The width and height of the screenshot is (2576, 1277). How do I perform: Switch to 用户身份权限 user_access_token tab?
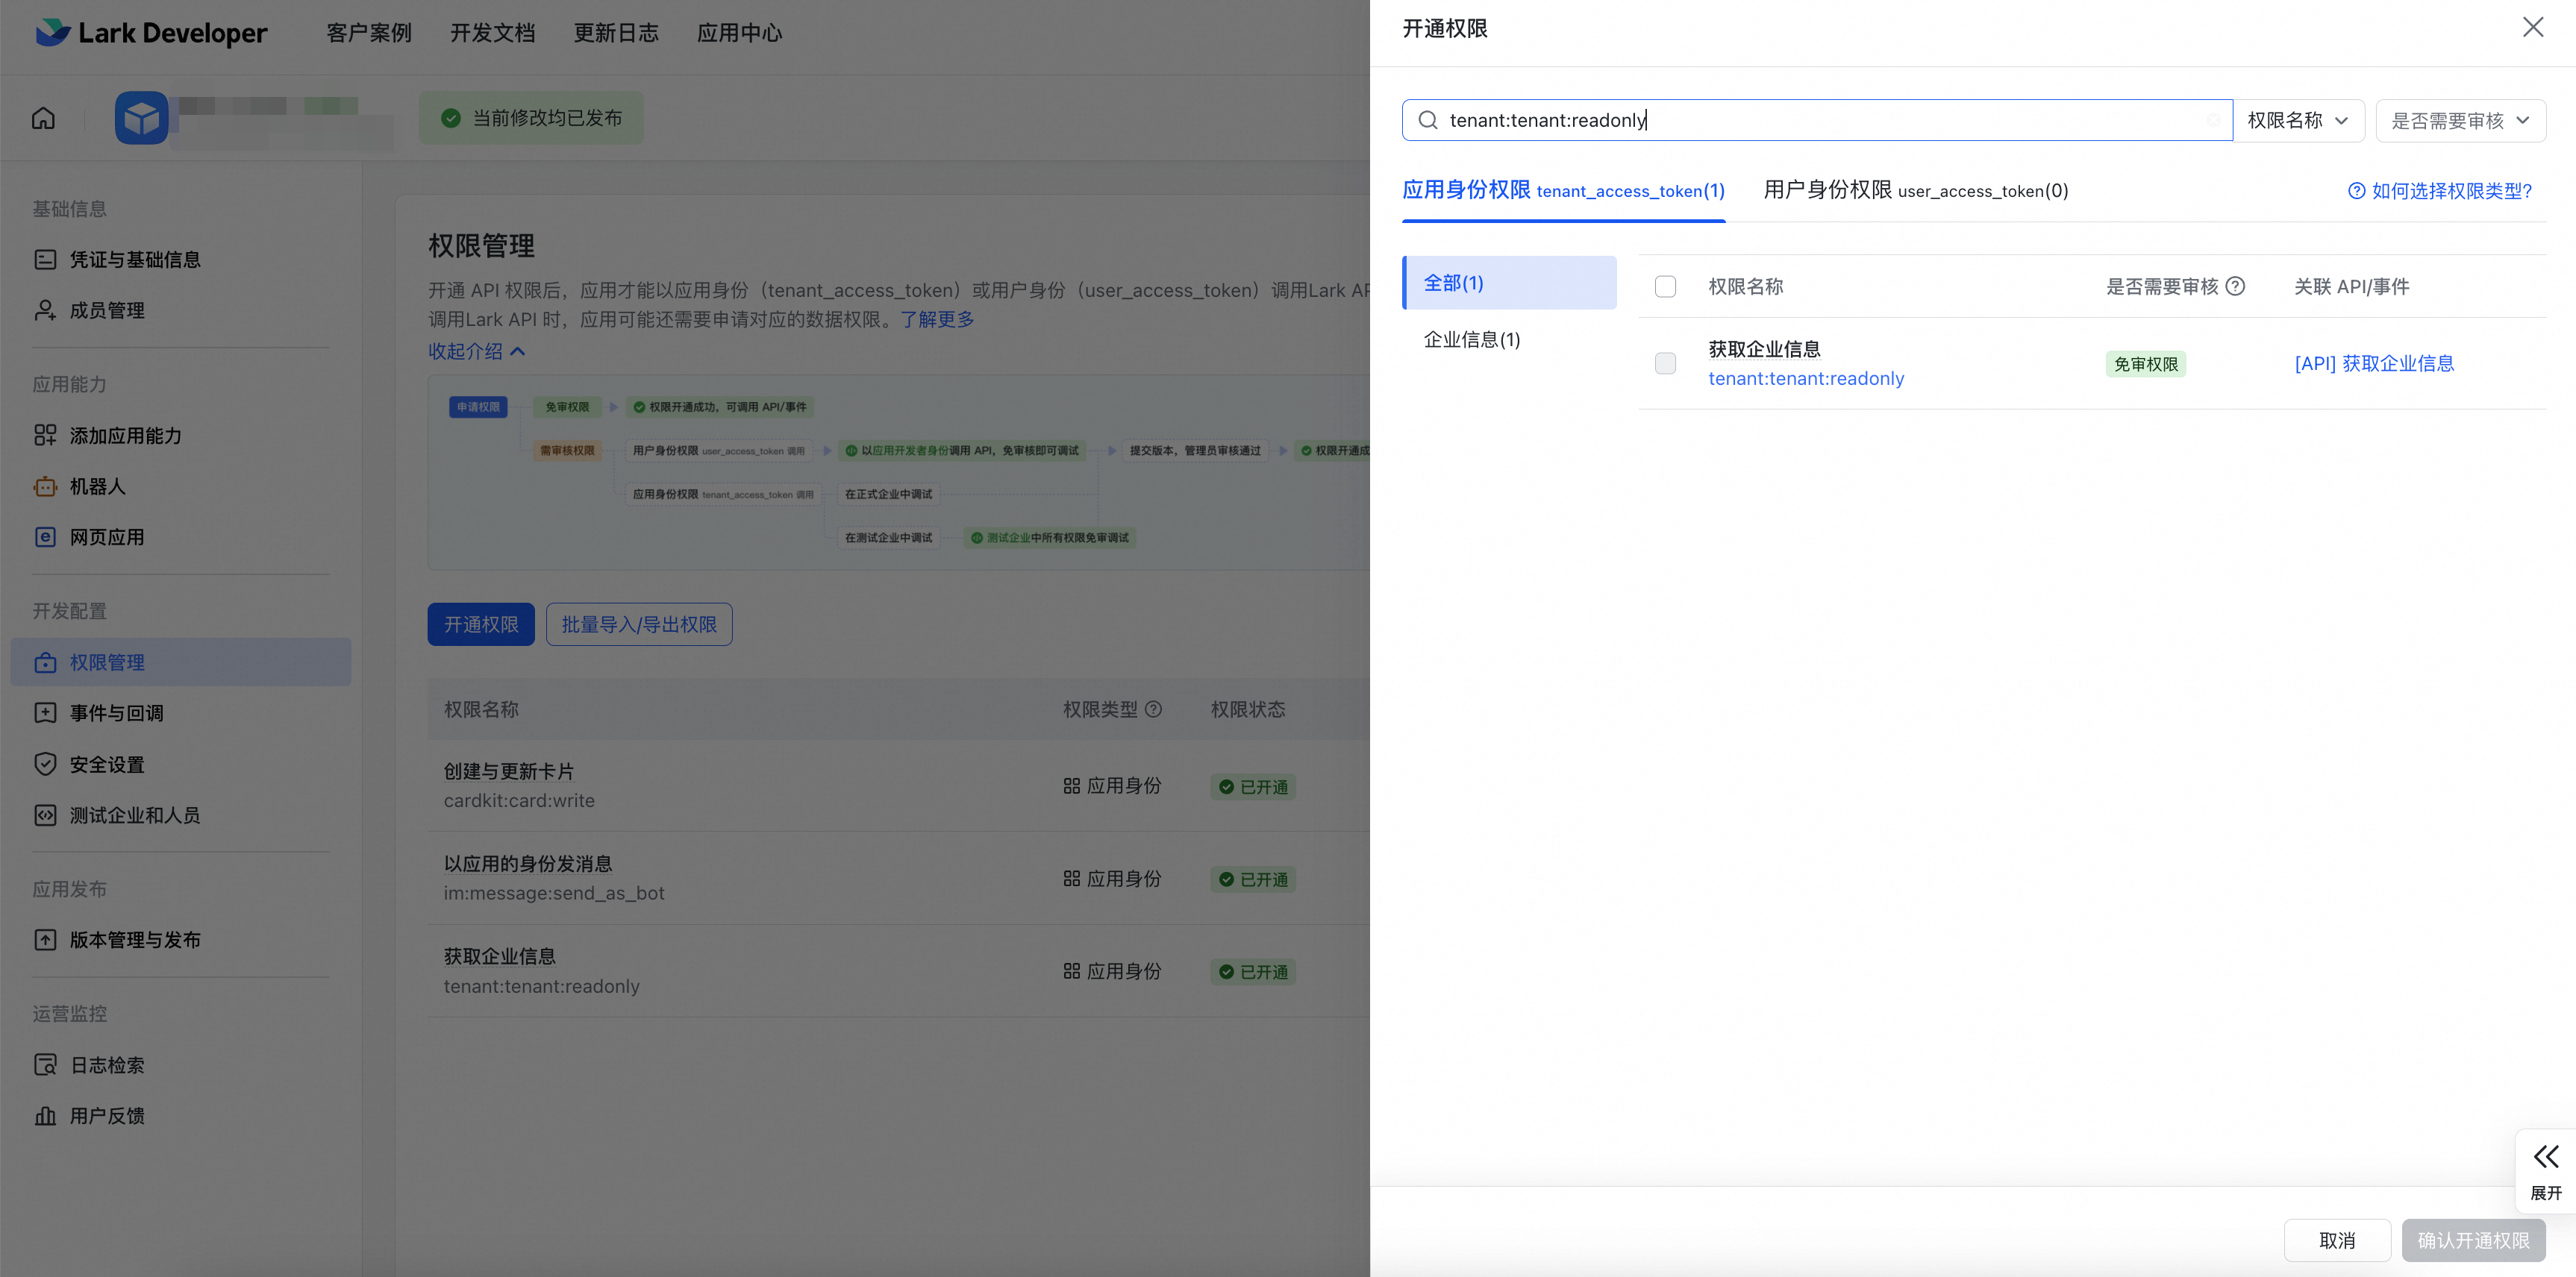point(1915,190)
